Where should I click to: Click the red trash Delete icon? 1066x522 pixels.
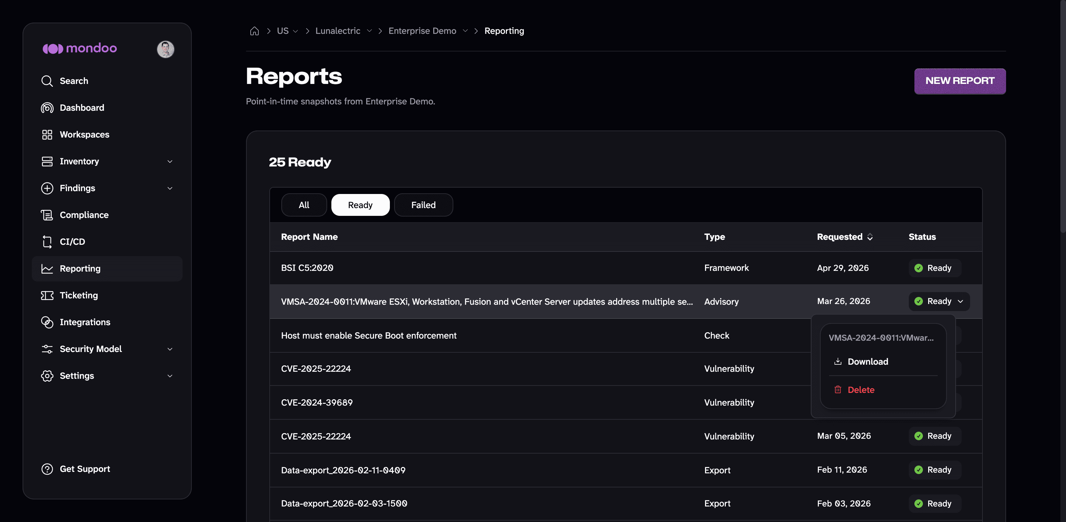(x=838, y=389)
